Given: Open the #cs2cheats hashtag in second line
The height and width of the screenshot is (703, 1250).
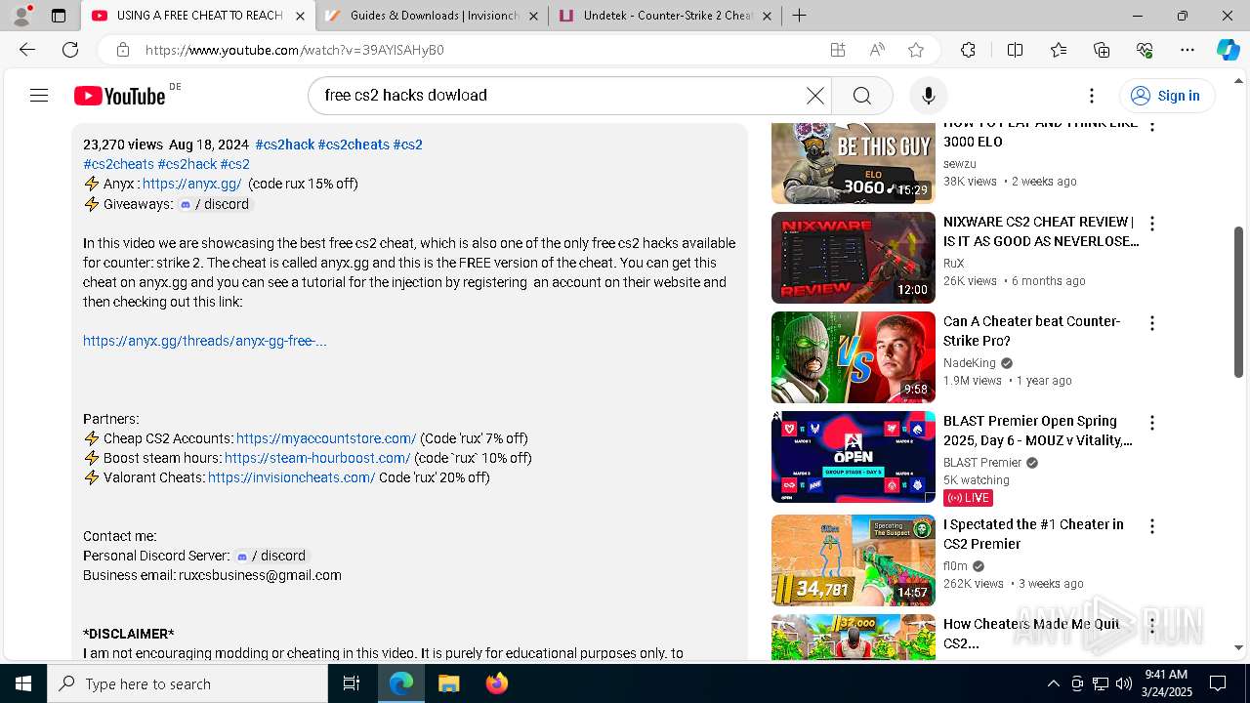Looking at the screenshot, I should pos(118,164).
